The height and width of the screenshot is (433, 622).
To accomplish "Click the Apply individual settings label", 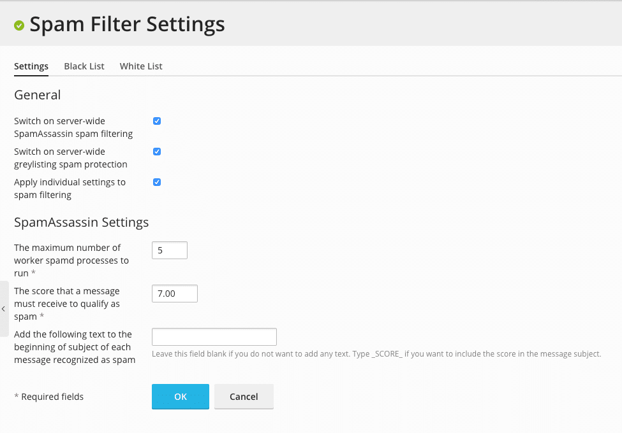I will coord(70,188).
